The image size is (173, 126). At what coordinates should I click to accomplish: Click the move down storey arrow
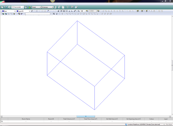(x=59, y=7)
